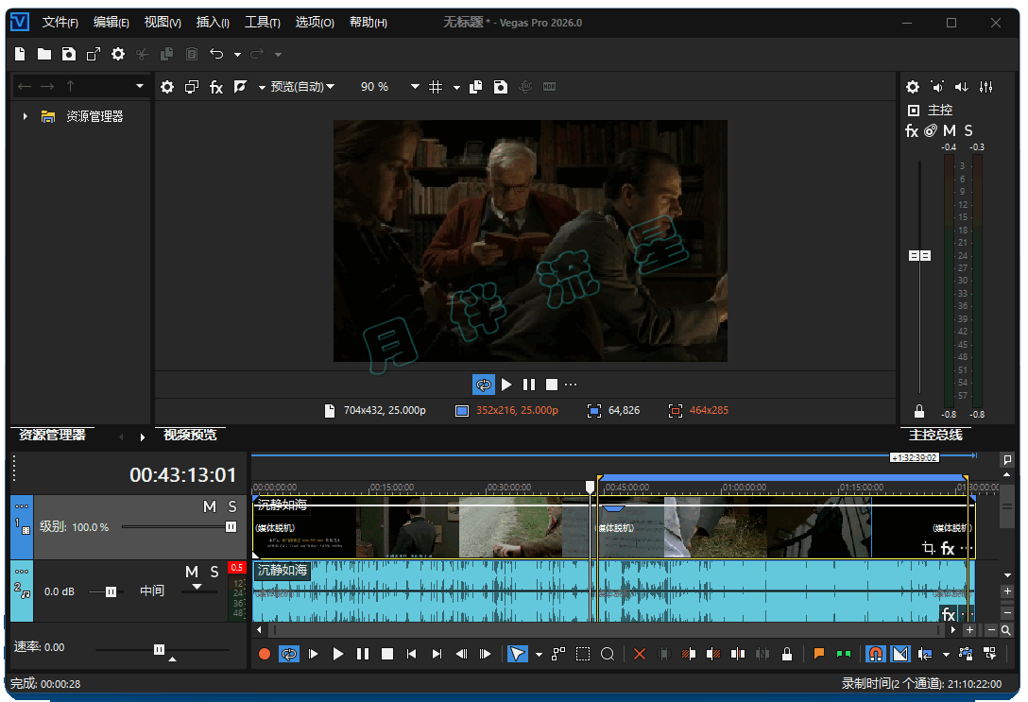Insert a region with the green flags icon
The width and height of the screenshot is (1028, 702).
pyautogui.click(x=844, y=654)
